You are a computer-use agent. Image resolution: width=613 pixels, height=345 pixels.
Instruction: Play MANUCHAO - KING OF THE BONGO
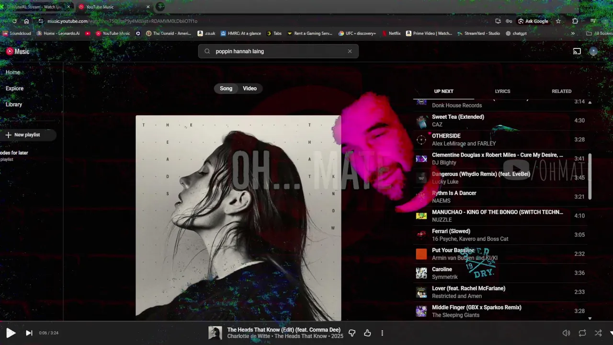[500, 216]
